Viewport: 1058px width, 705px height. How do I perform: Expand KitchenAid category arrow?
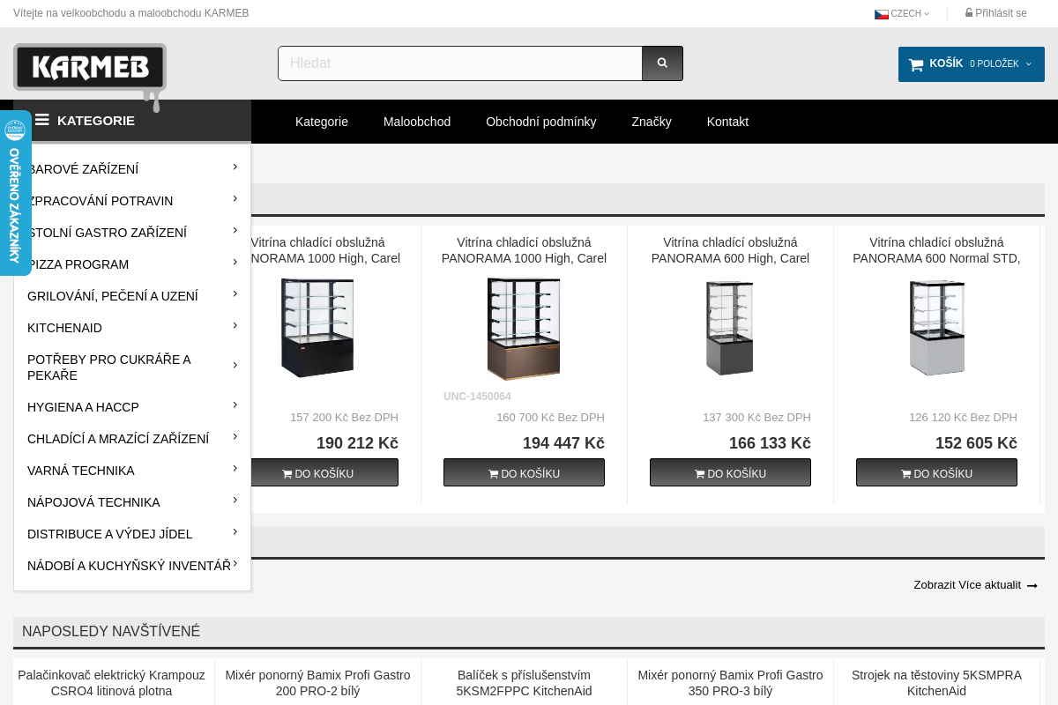tap(235, 325)
